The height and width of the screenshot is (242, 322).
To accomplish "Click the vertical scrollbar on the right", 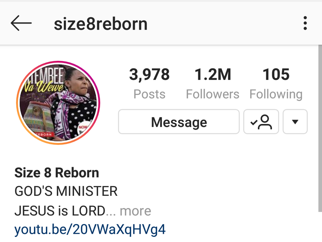I will [320, 128].
